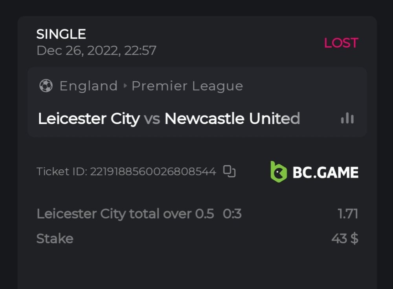Click the BC.GAME brand text
The height and width of the screenshot is (289, 393).
coord(325,172)
